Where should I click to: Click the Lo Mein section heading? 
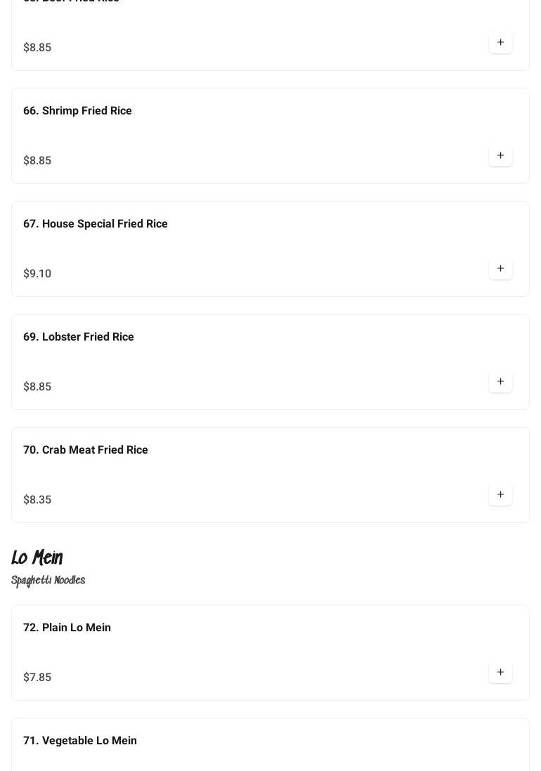(x=37, y=558)
